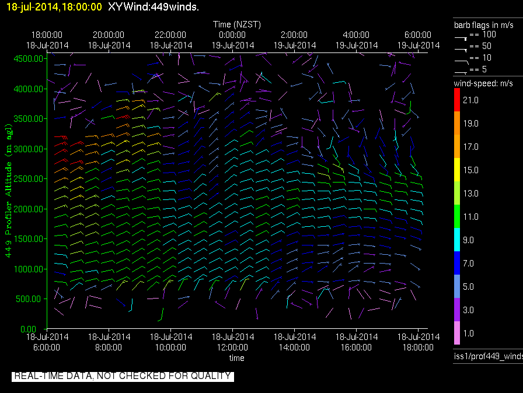This screenshot has height=393, width=523.
Task: Click the '2500.00' altitude tick label
Action: 29,179
